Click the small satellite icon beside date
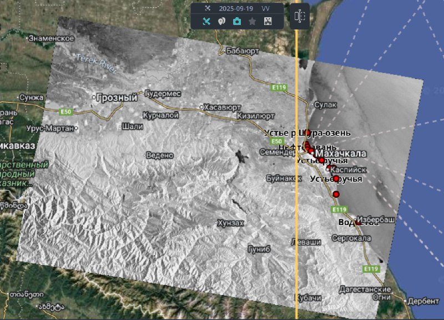Screen dimensions: 444x320 pyautogui.click(x=208, y=8)
